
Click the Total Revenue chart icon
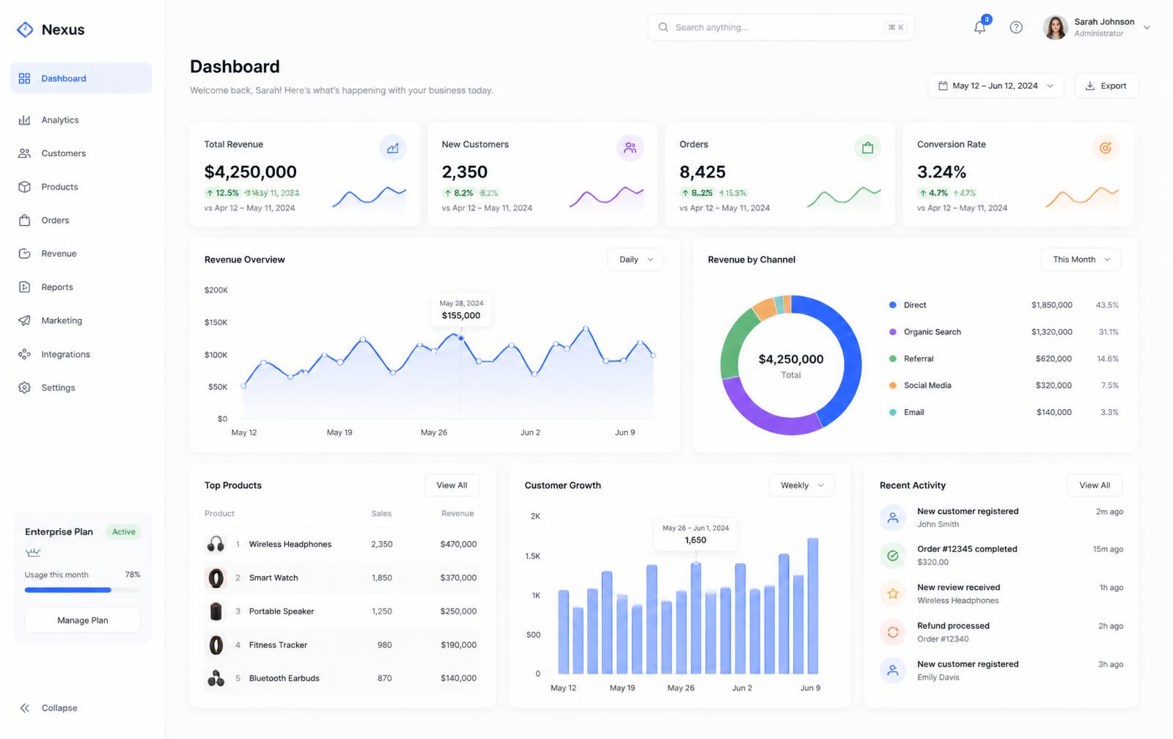(393, 148)
